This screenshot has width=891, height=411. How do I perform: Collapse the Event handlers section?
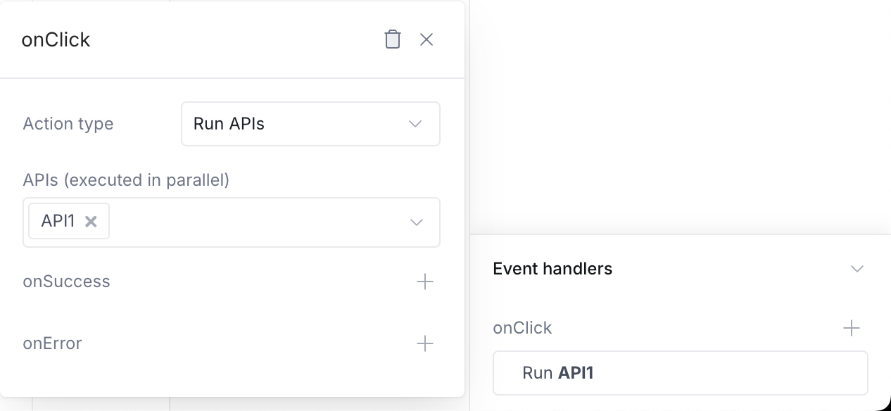point(857,268)
